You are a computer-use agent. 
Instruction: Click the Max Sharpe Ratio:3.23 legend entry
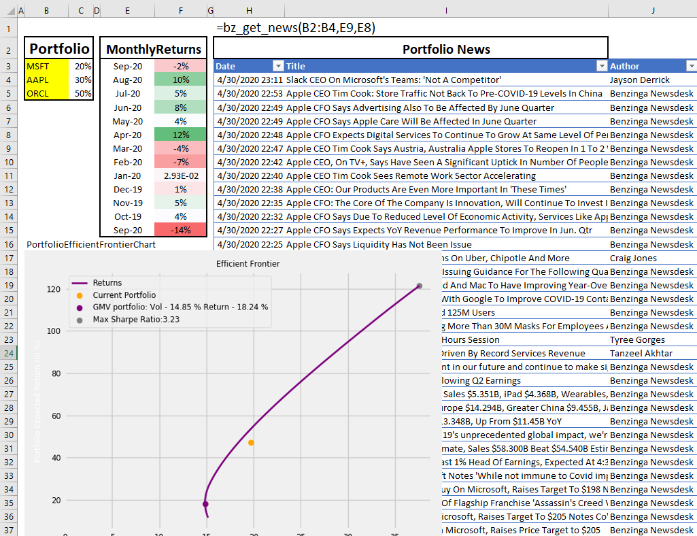coord(129,320)
